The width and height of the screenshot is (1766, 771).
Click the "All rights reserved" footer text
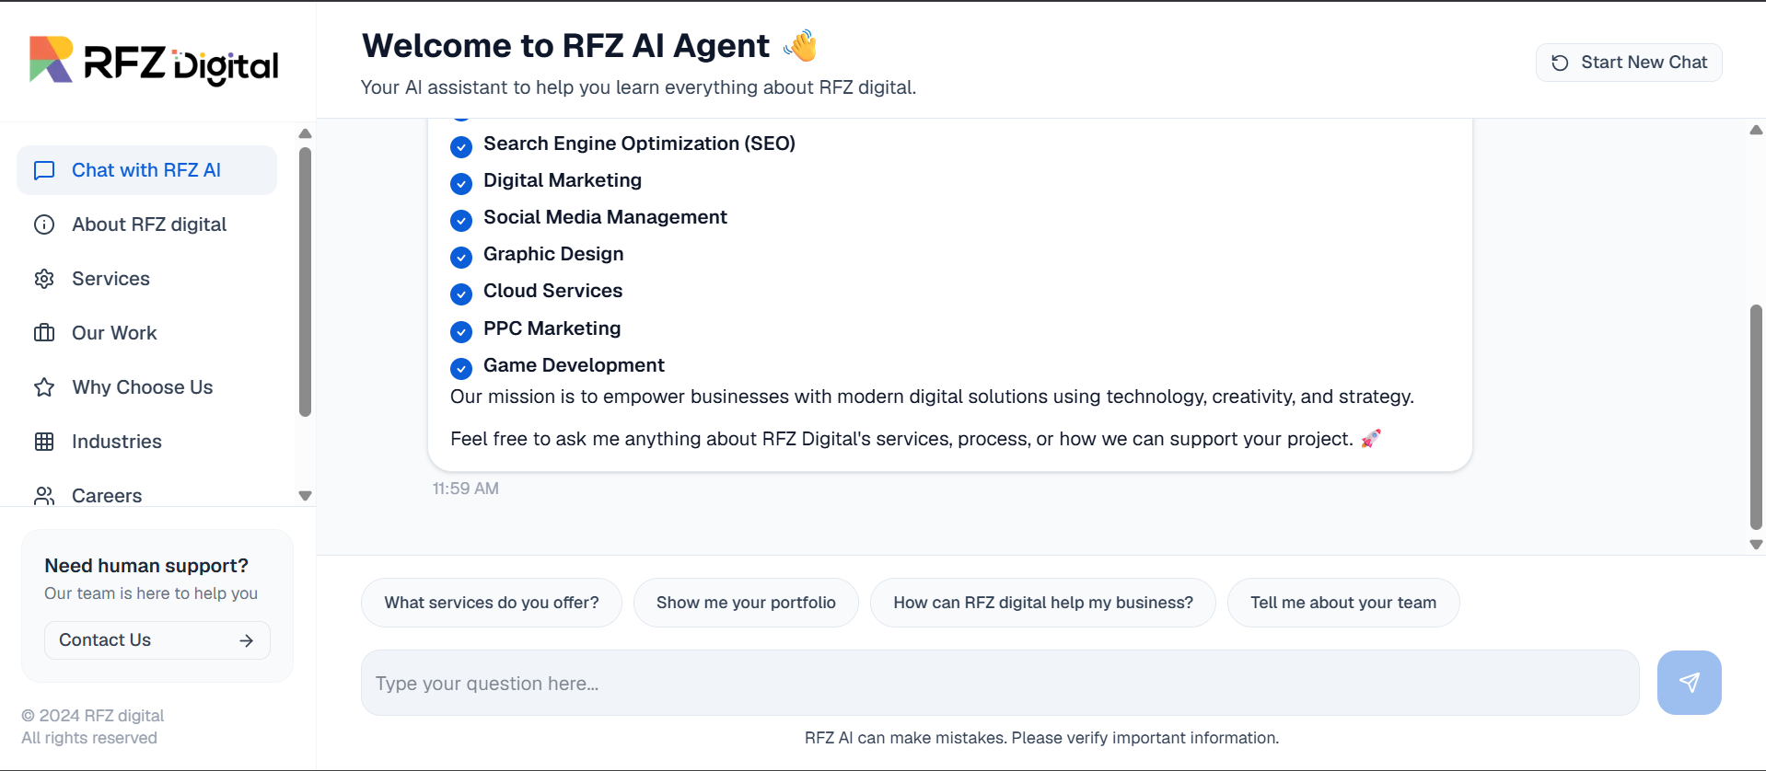[89, 738]
